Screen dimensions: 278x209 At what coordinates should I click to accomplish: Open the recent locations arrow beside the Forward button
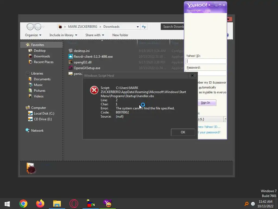(43, 27)
